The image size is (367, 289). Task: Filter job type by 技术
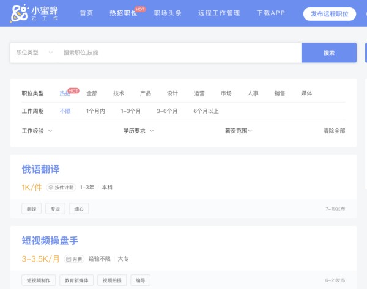click(x=119, y=93)
